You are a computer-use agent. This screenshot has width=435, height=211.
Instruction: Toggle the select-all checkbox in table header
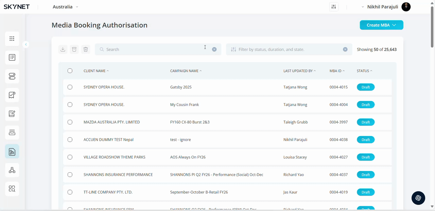tap(70, 71)
